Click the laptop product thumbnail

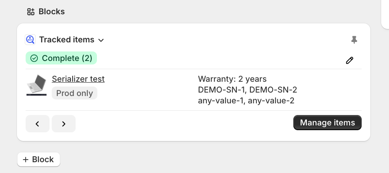pyautogui.click(x=37, y=85)
